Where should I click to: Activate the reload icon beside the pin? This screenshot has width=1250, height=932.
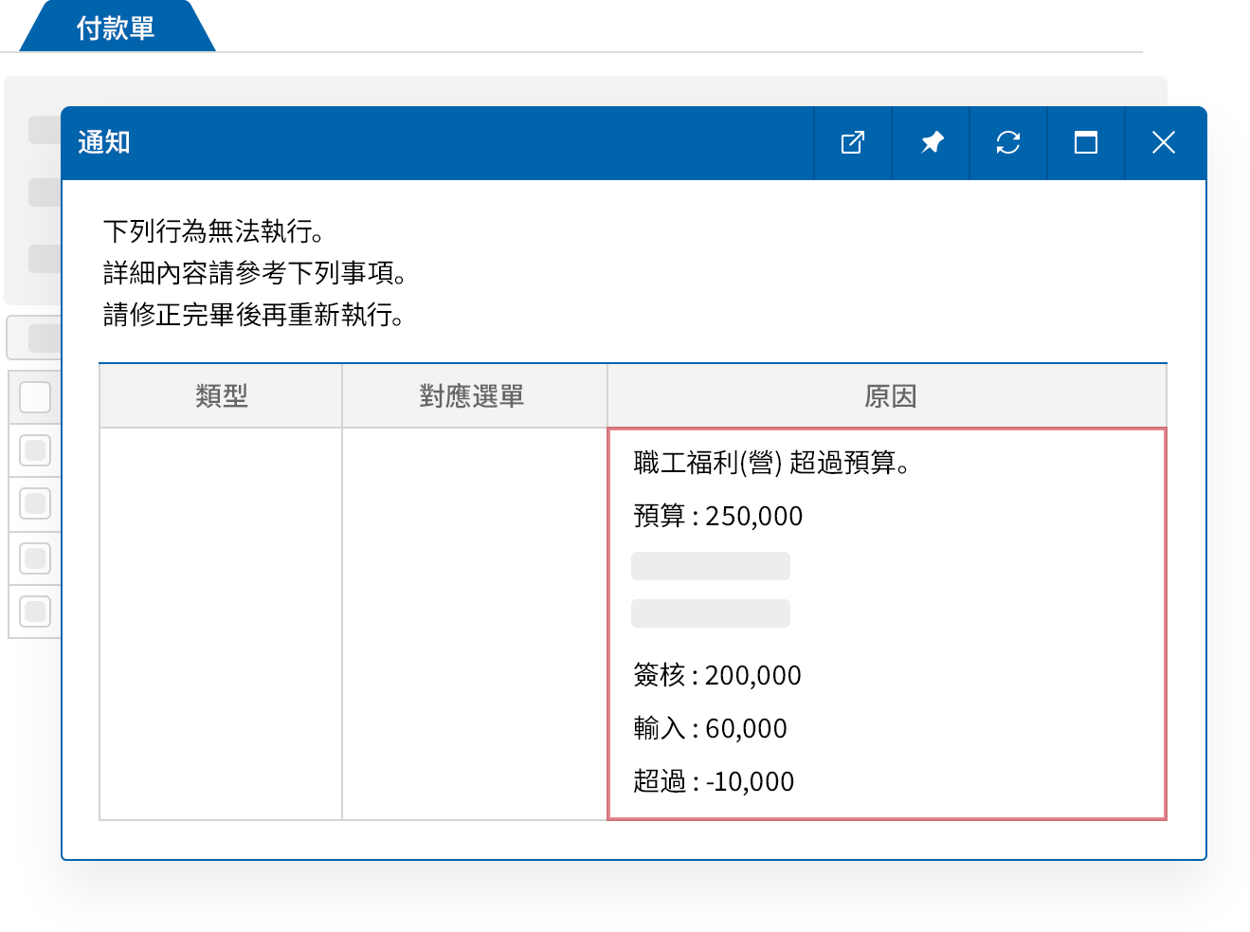point(1007,142)
